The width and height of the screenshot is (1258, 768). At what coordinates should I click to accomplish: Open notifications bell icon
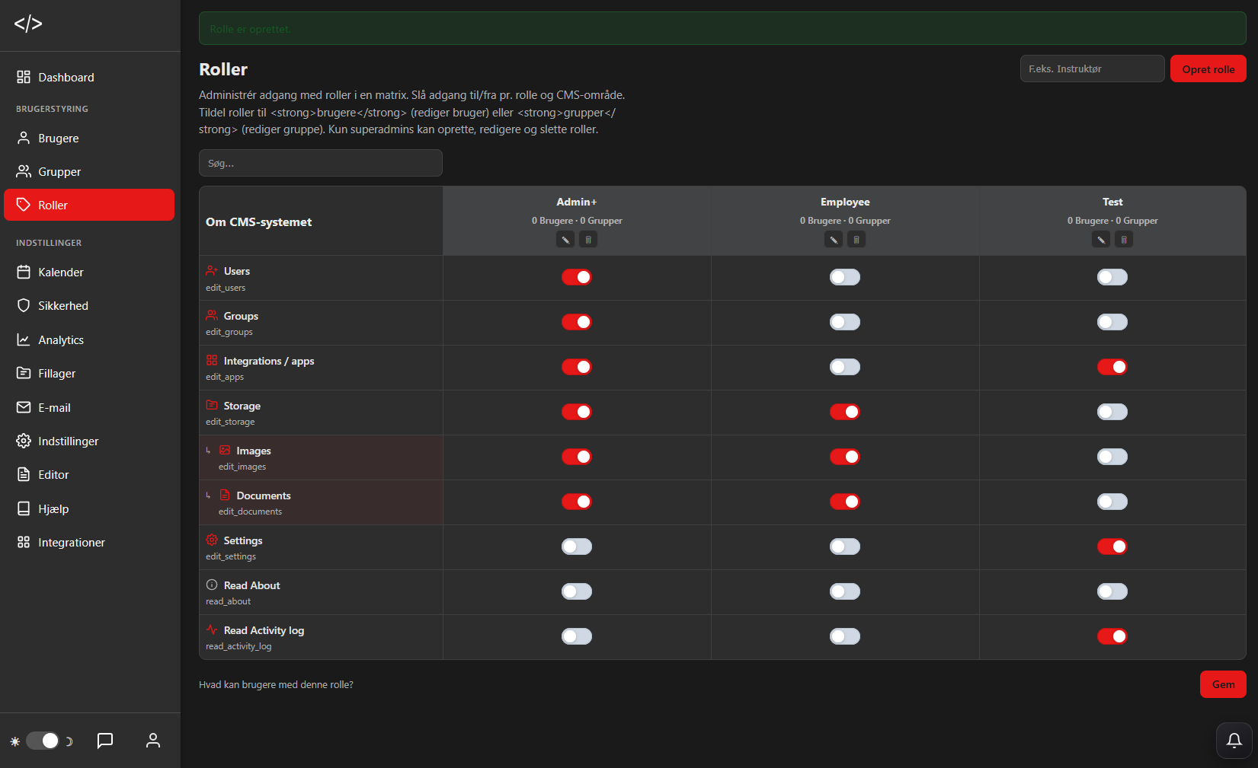point(1234,741)
